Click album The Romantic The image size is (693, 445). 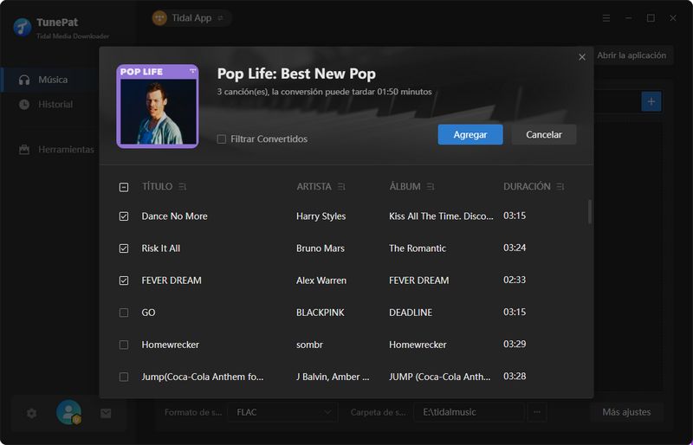pos(418,248)
